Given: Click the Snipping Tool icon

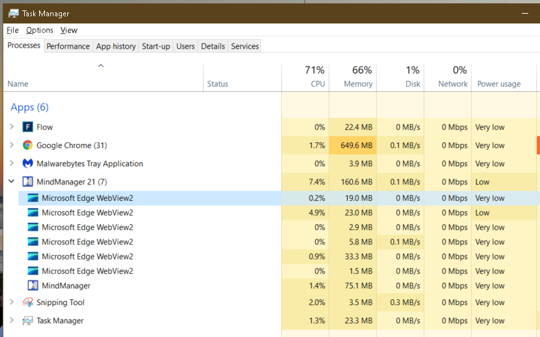Looking at the screenshot, I should pos(28,302).
